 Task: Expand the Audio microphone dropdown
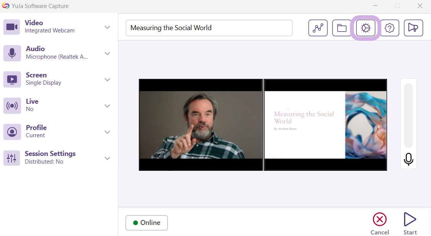[107, 53]
